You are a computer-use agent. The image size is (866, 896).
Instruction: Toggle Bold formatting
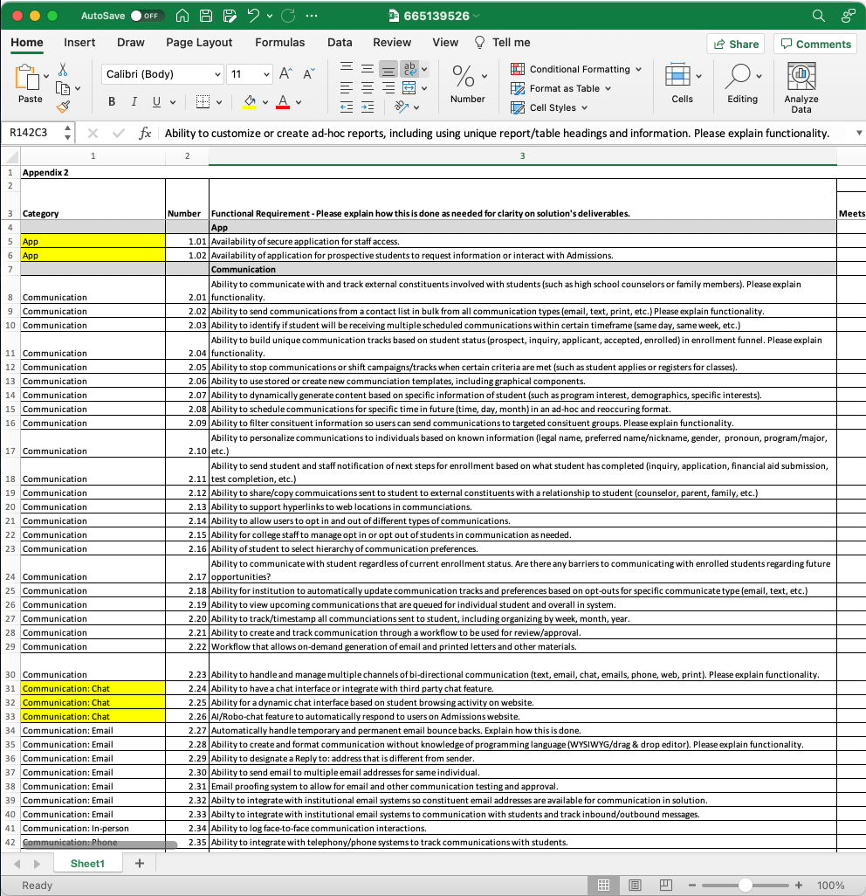(x=112, y=102)
